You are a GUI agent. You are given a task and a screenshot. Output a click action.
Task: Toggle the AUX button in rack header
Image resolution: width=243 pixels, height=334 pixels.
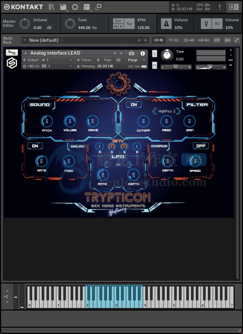228,40
